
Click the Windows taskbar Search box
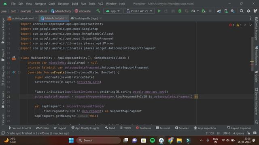(x=99, y=140)
